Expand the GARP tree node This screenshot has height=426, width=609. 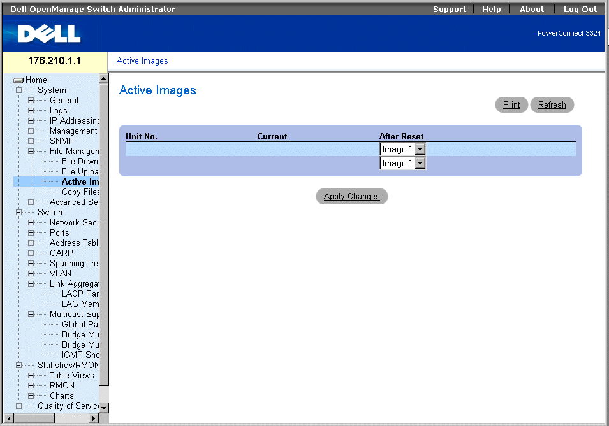tap(31, 253)
